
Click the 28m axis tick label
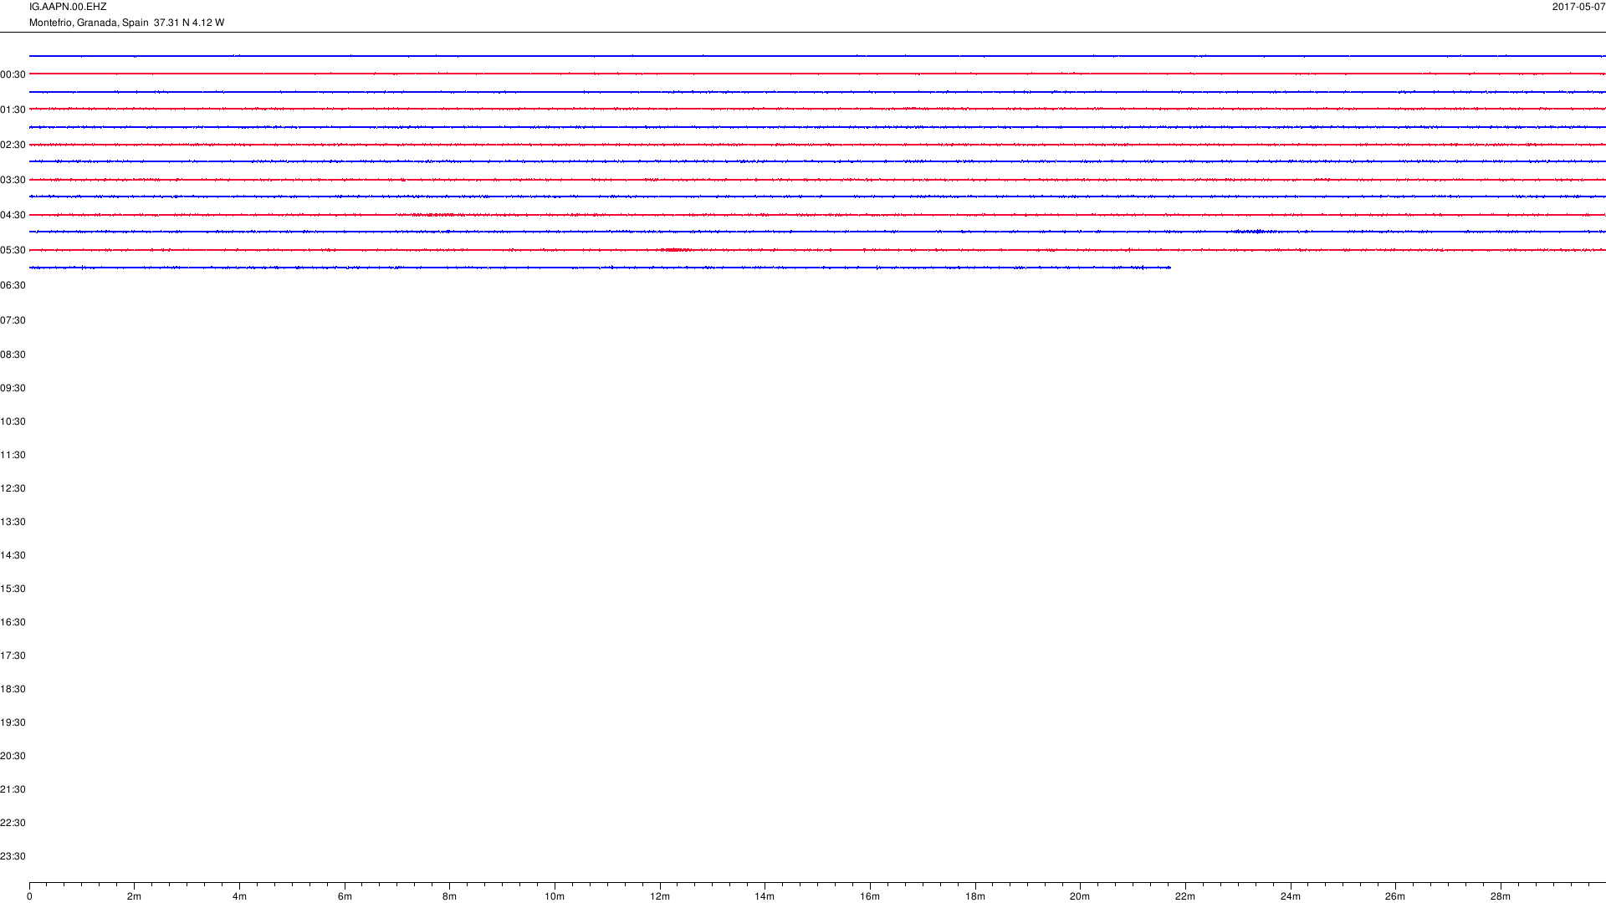[1501, 896]
